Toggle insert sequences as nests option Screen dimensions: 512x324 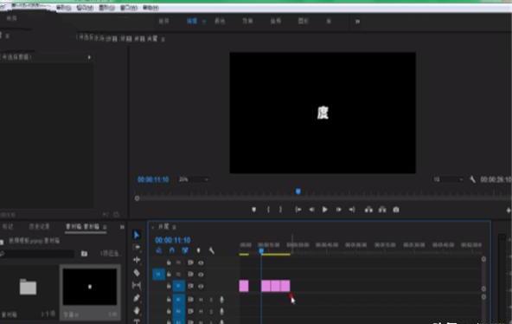(x=158, y=250)
